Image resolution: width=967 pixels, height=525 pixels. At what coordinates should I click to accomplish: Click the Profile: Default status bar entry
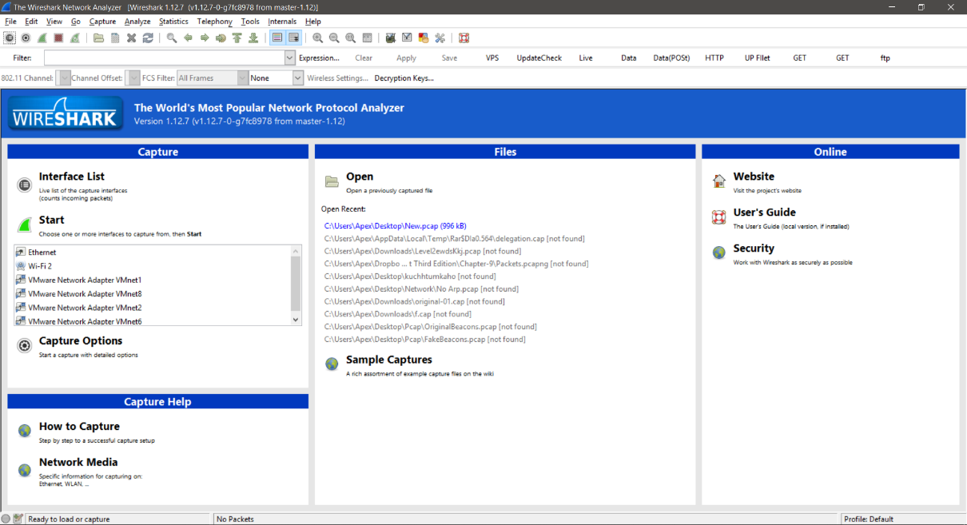[x=869, y=519]
